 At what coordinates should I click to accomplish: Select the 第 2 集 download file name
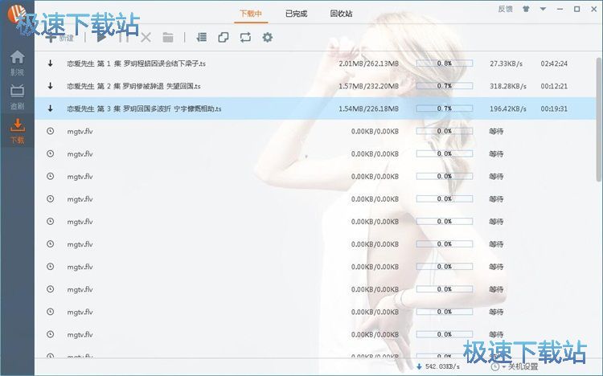(x=133, y=86)
